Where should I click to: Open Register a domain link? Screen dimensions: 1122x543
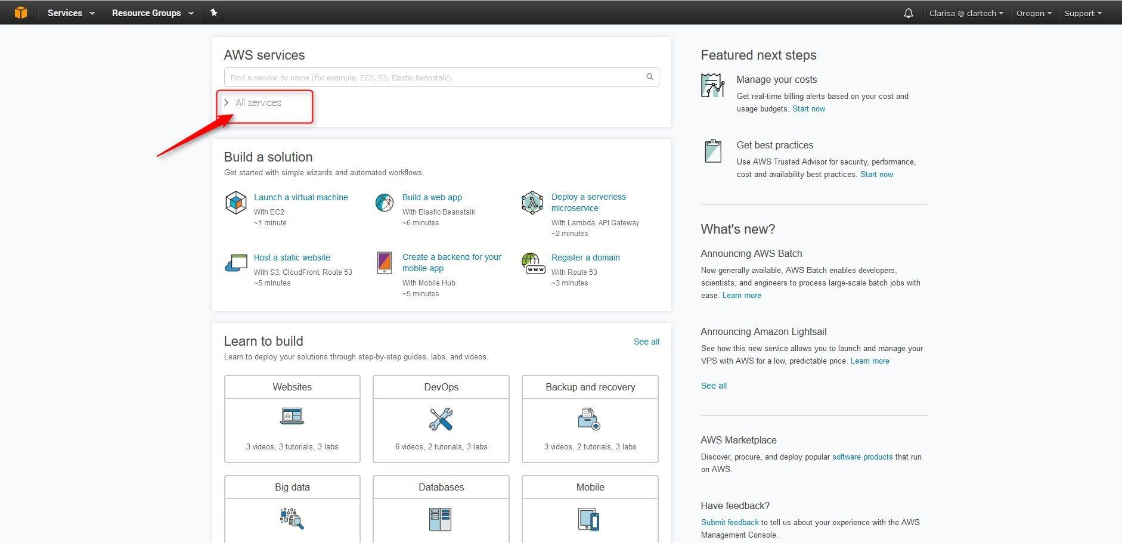(x=585, y=257)
